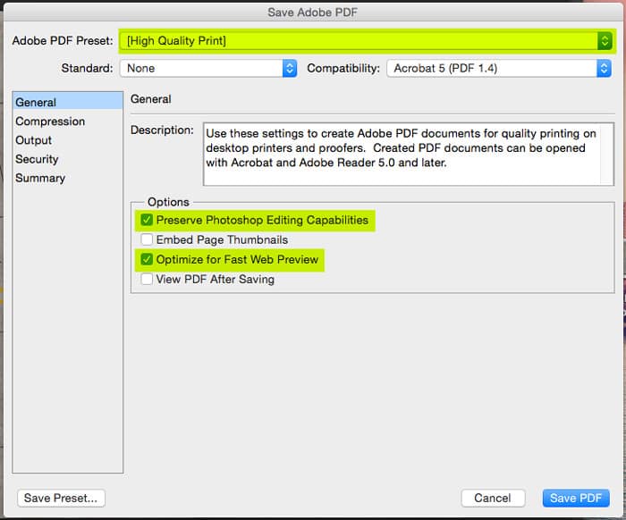Viewport: 626px width, 520px height.
Task: Switch to the Compression section
Action: tap(50, 122)
